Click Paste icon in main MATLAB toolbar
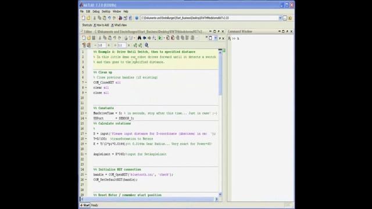 point(105,18)
